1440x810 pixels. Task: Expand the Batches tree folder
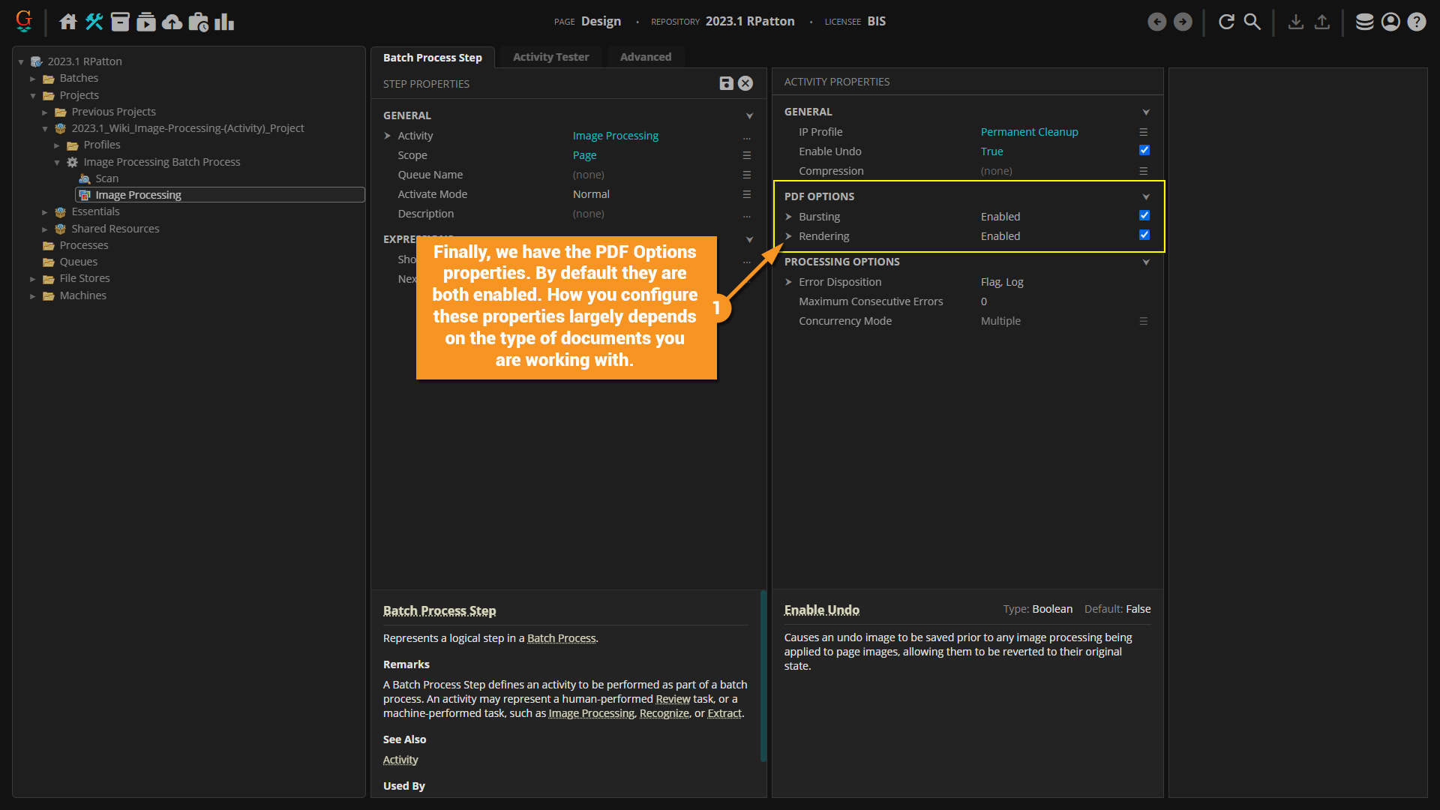coord(33,79)
